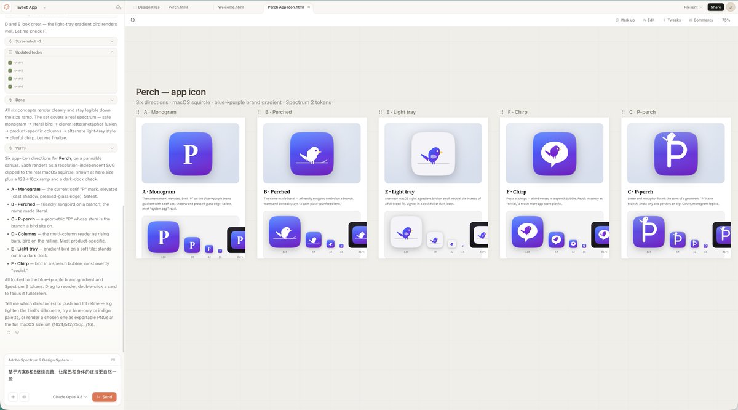Open Adobe Spectrum 2 Design System dropdown
The image size is (738, 410).
pyautogui.click(x=41, y=360)
